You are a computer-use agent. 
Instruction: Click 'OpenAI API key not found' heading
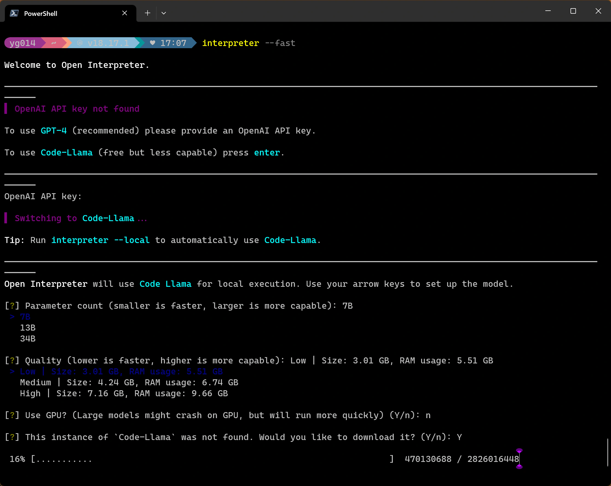pos(77,109)
